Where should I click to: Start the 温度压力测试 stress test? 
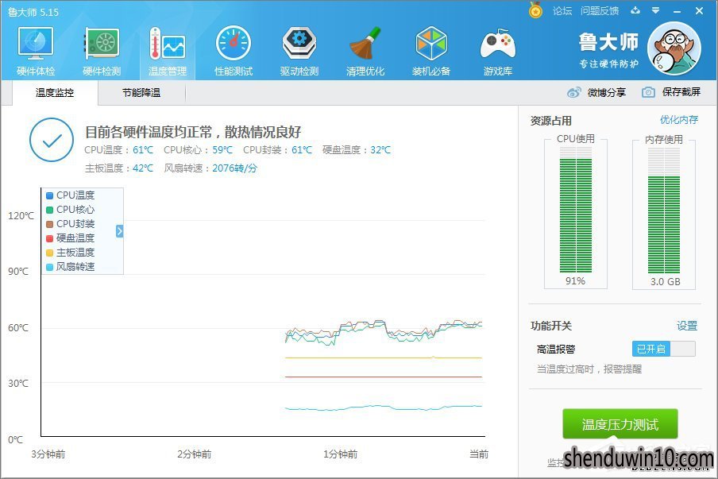[620, 424]
